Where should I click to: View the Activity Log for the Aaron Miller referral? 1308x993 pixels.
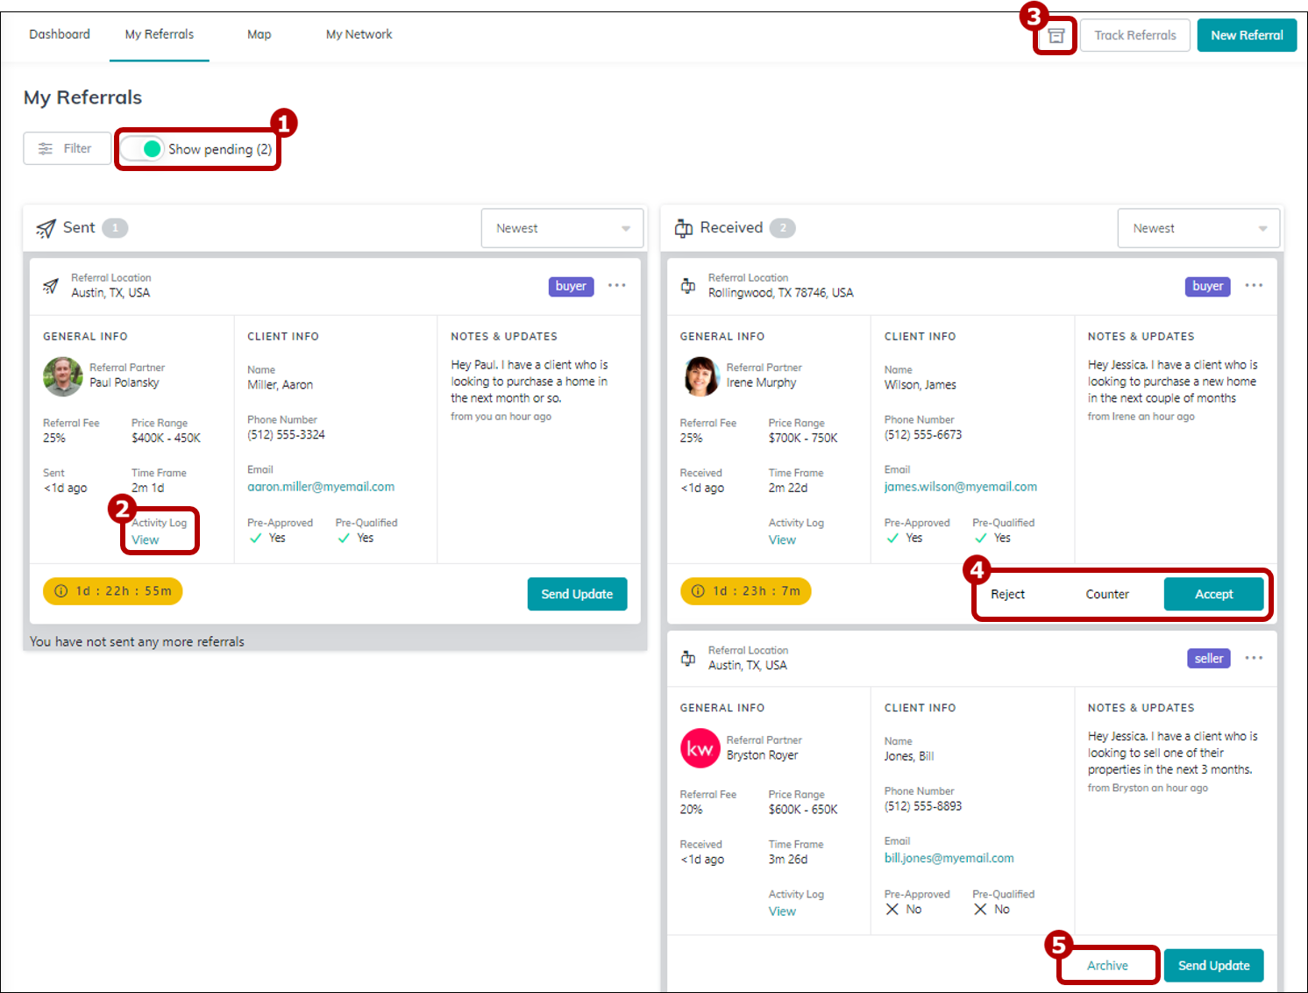[x=146, y=539]
